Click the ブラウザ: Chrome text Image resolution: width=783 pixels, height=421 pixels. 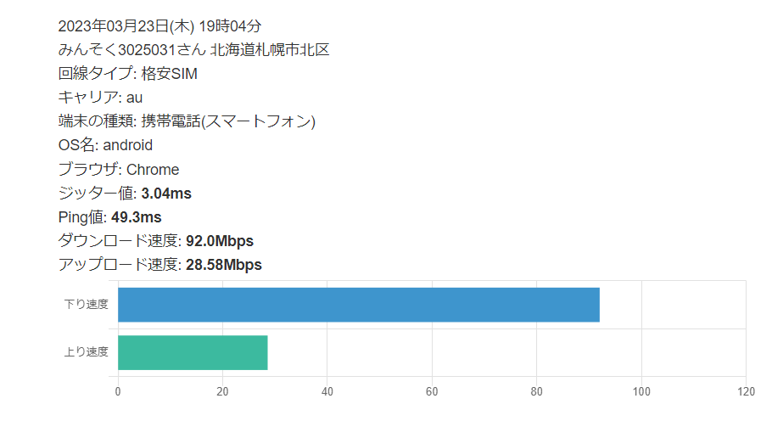coord(119,169)
